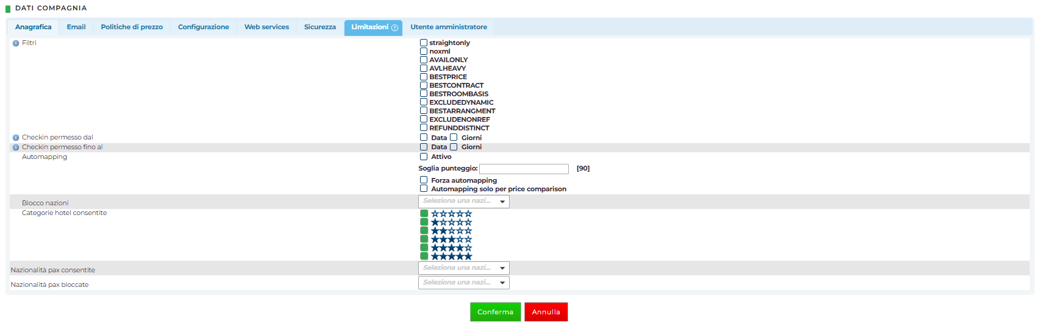Click the three-star hotel rating icon
Image resolution: width=1037 pixels, height=332 pixels.
coord(451,239)
